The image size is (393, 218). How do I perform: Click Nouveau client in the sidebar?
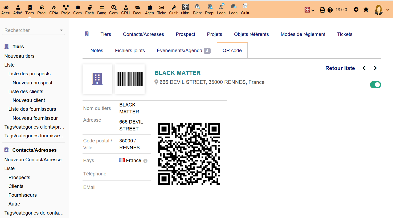(x=29, y=100)
